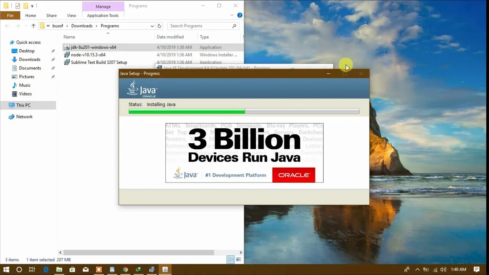Go forward in Explorer navigation
Screen dimensions: 489x275
tap(18, 26)
